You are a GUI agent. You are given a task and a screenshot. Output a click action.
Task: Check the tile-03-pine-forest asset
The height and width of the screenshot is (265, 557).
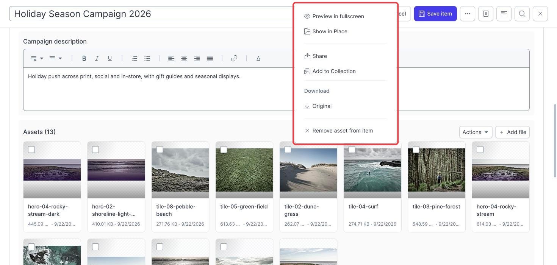416,150
